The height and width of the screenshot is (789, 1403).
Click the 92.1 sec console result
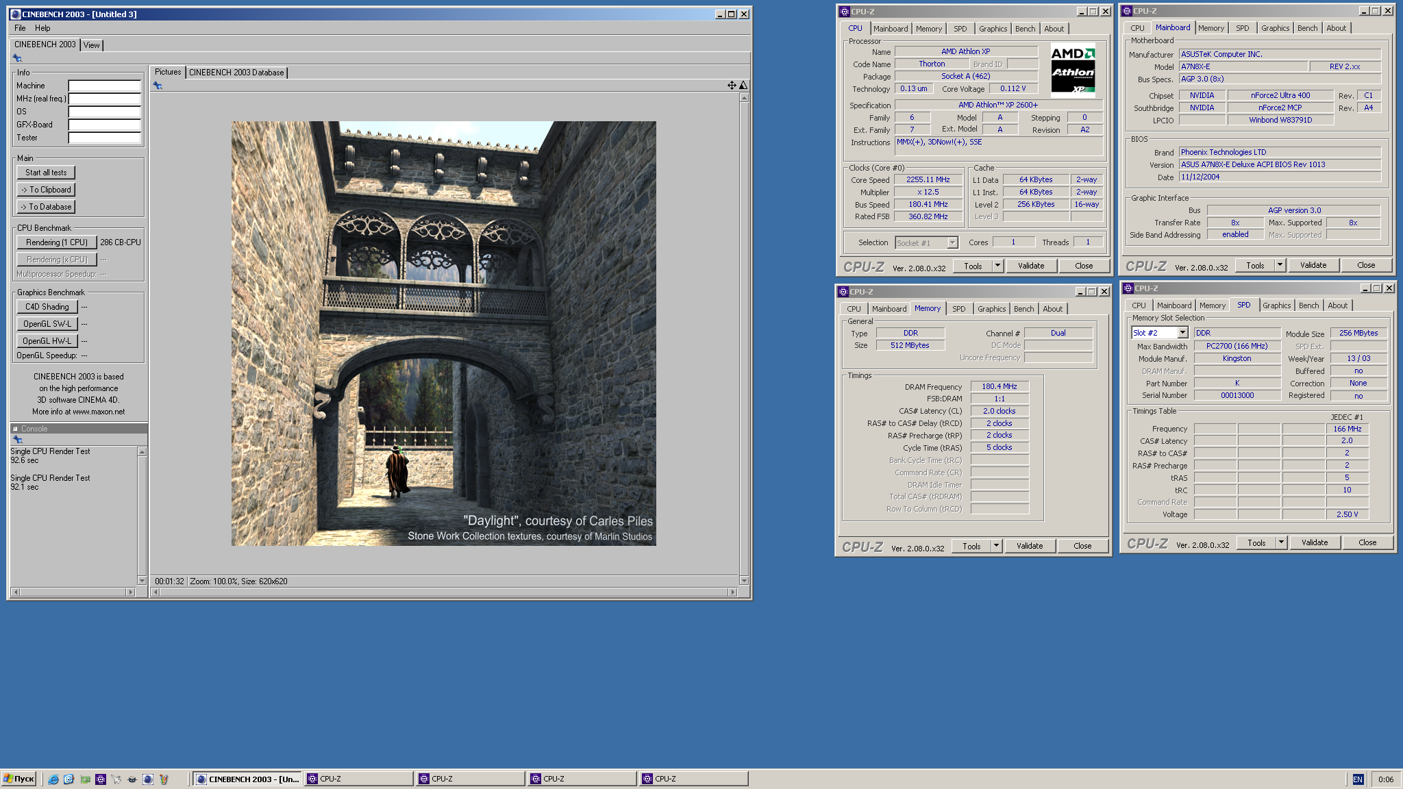[25, 487]
